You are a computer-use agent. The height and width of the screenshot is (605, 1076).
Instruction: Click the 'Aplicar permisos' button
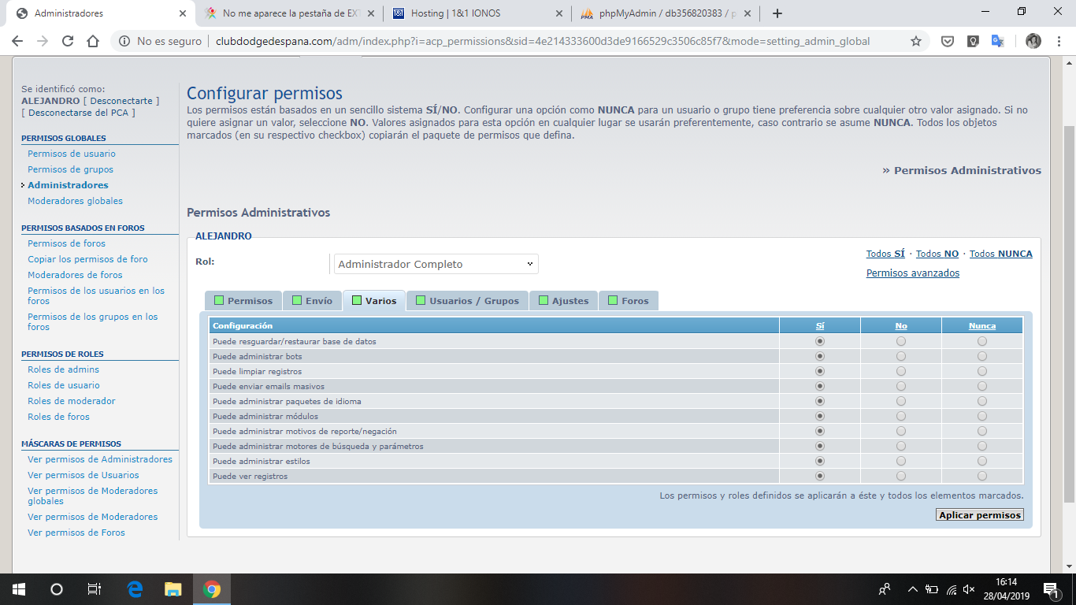point(980,515)
